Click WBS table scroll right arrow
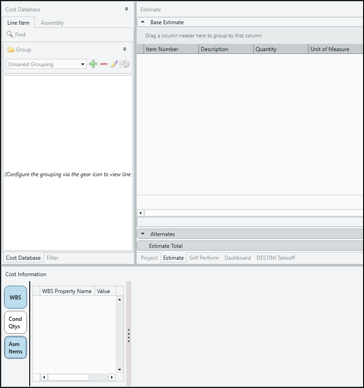This screenshot has height=388, width=364. point(112,378)
